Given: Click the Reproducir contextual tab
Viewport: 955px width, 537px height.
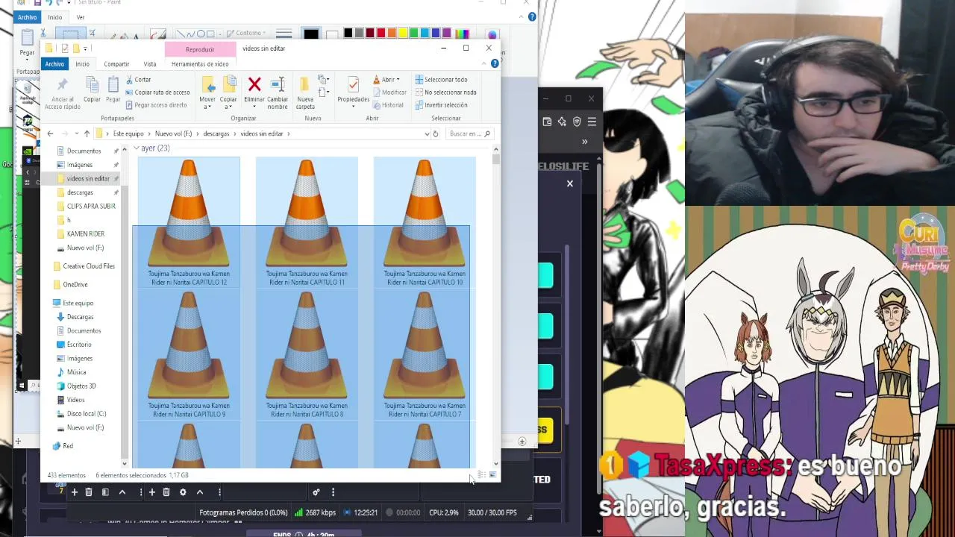Looking at the screenshot, I should (x=200, y=49).
